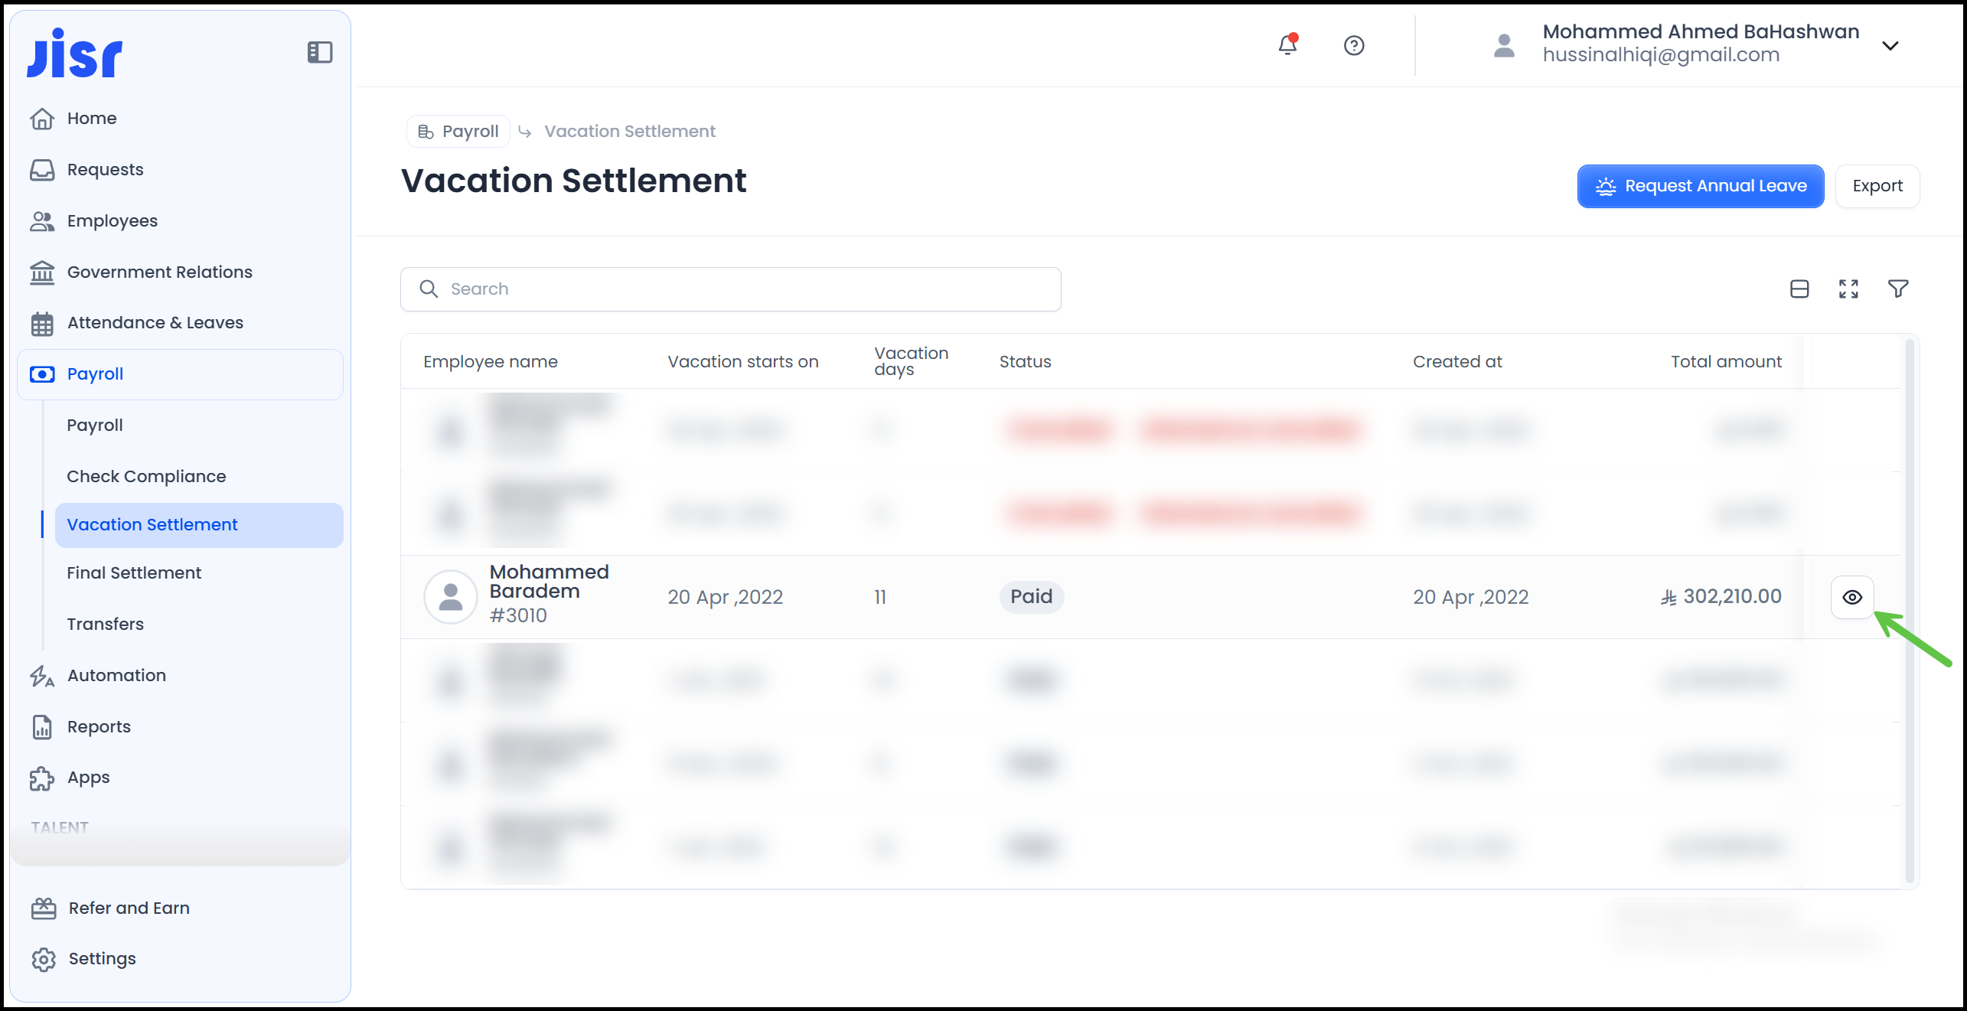The image size is (1967, 1011).
Task: Click the Jisr logo
Action: click(x=75, y=53)
